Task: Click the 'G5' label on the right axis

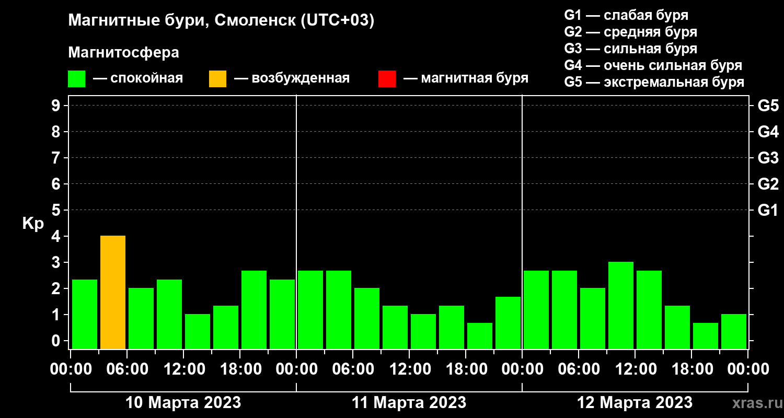Action: click(768, 106)
